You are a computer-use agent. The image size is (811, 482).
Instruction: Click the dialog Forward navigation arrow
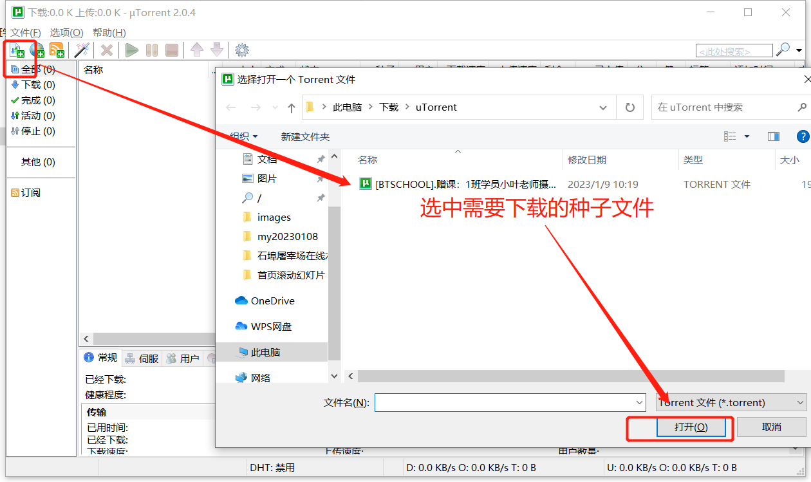(x=256, y=107)
